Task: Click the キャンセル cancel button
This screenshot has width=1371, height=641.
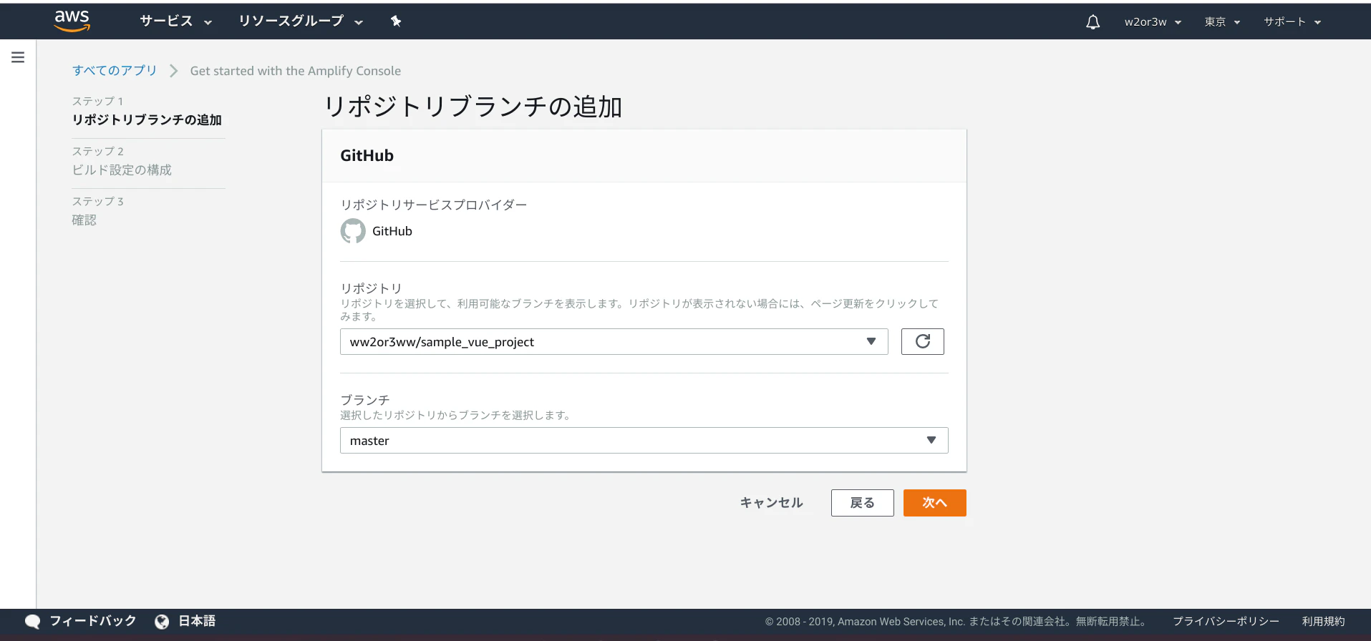Action: pos(771,503)
